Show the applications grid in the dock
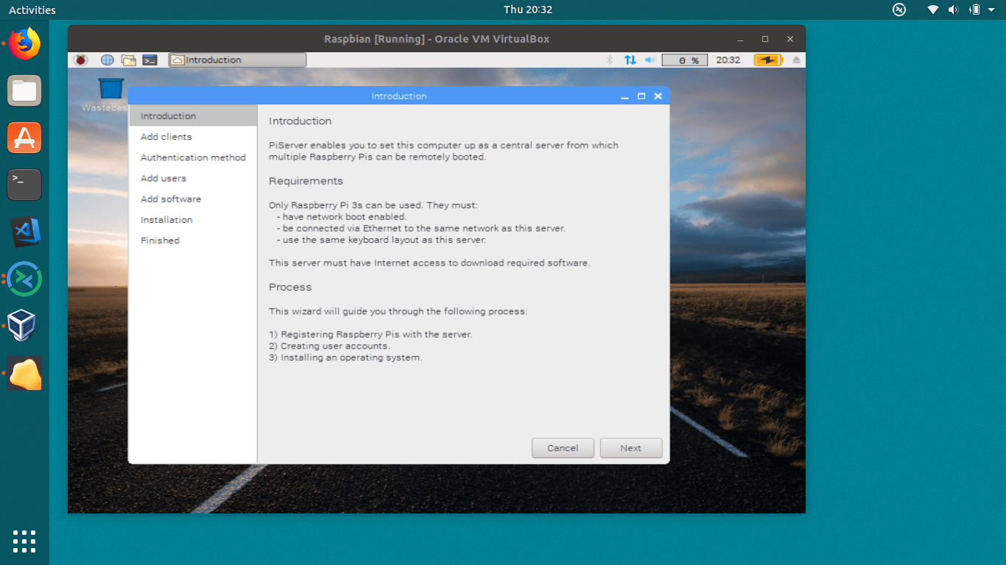1006x565 pixels. coord(24,541)
